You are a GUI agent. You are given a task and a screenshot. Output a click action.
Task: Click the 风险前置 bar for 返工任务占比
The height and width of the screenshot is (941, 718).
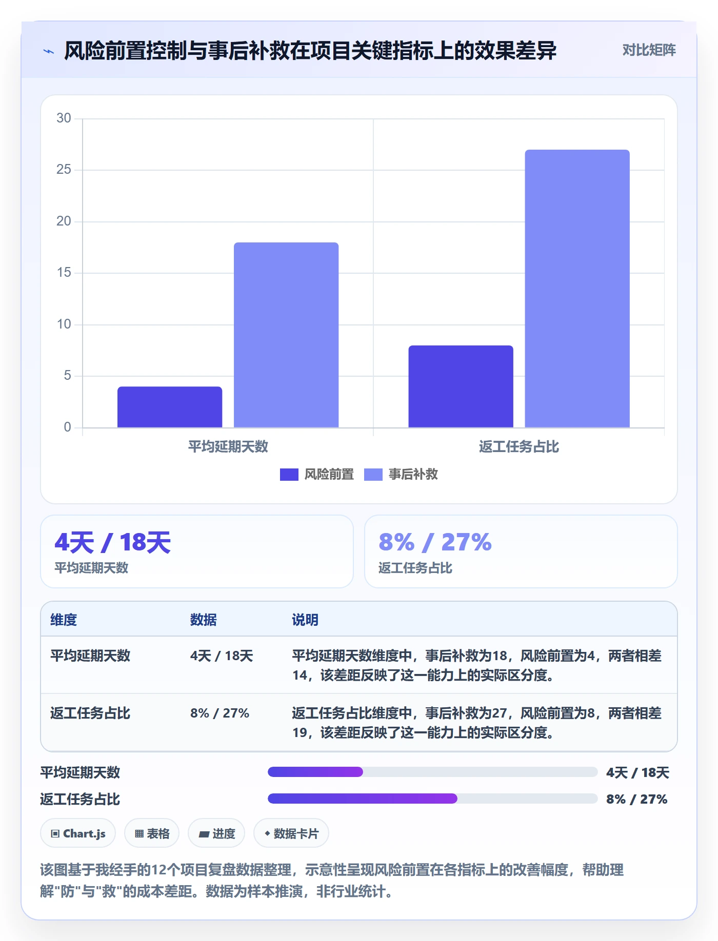point(461,386)
